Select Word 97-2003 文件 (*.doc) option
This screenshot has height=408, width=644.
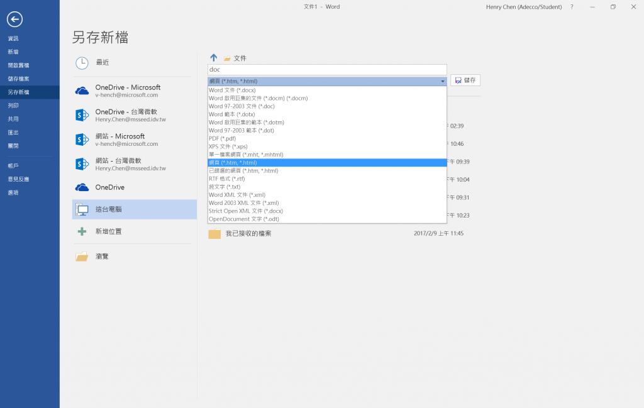(x=327, y=106)
